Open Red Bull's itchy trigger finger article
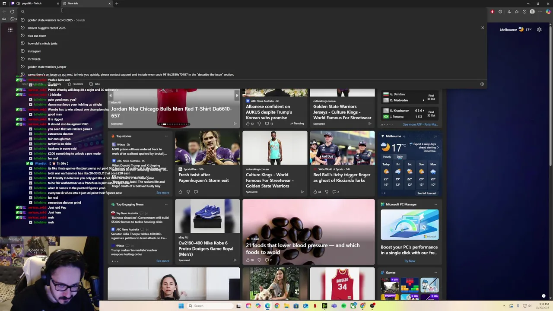553x311 pixels. coord(342,178)
